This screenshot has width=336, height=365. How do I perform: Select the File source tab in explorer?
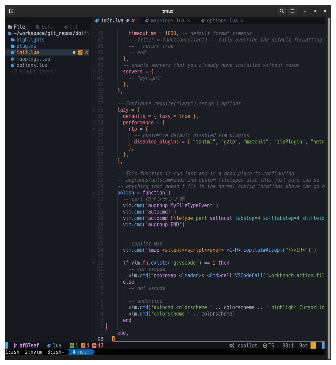click(x=17, y=27)
